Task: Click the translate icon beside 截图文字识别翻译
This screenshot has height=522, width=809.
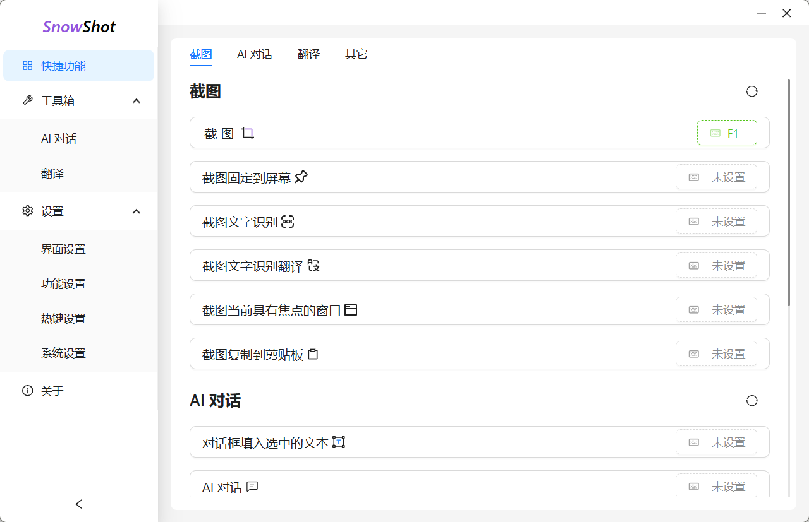Action: [313, 266]
